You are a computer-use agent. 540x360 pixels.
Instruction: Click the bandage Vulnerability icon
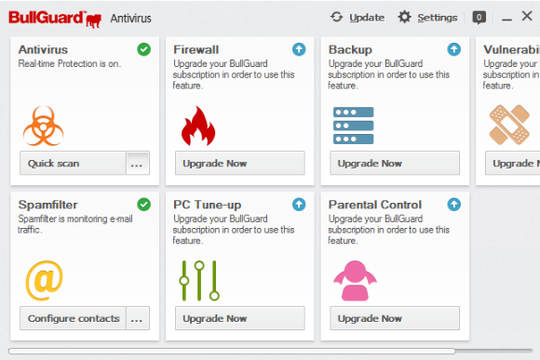click(509, 125)
